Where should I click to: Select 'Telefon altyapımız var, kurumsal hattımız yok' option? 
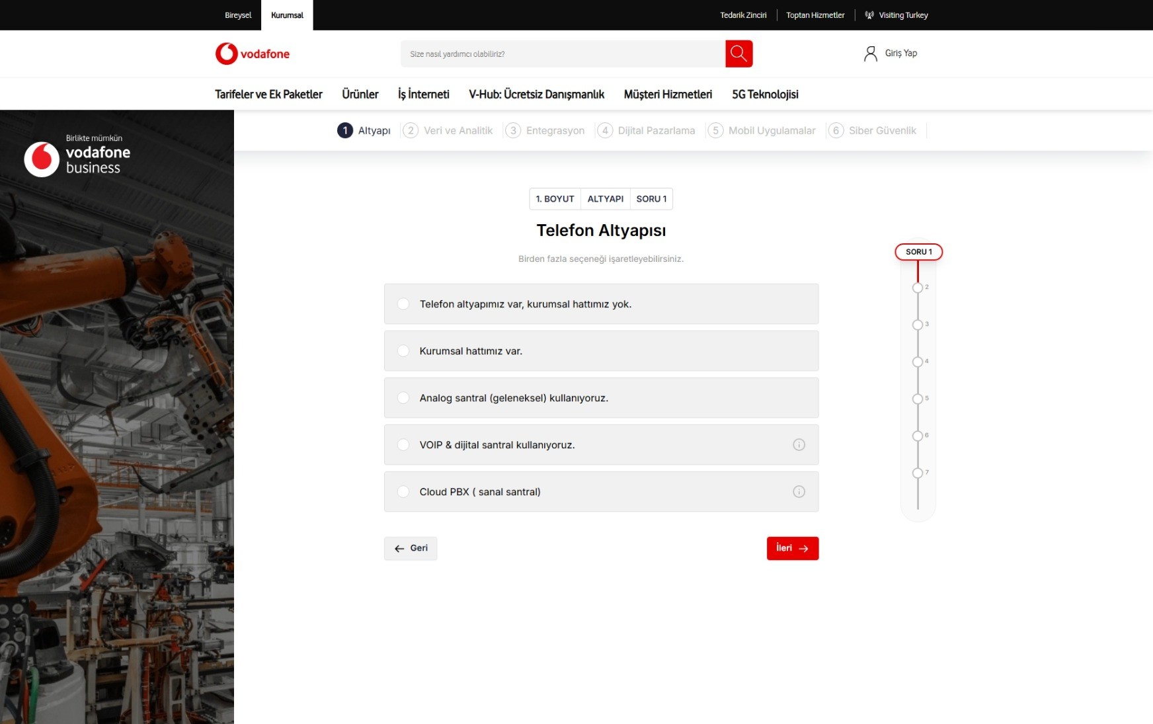[403, 304]
